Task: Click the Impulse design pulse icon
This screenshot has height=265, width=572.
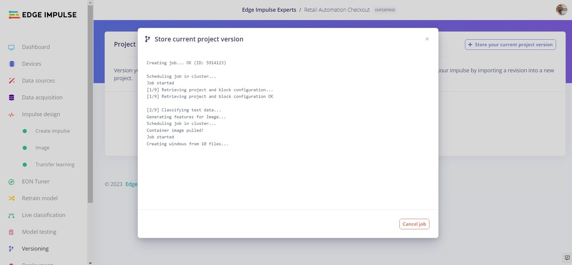Action: pyautogui.click(x=11, y=114)
